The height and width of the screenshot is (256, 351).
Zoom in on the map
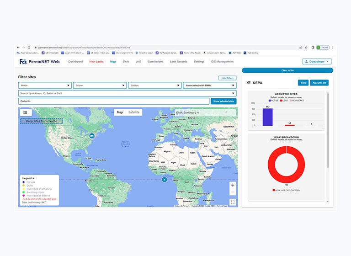(233, 185)
